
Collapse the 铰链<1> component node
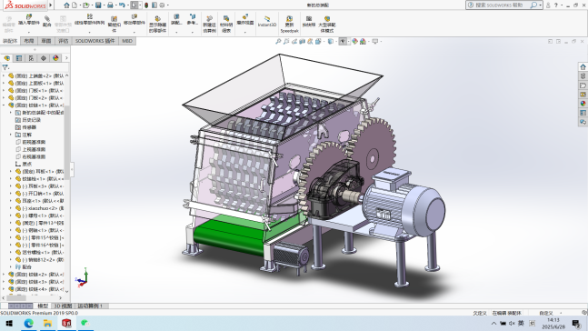click(4, 105)
